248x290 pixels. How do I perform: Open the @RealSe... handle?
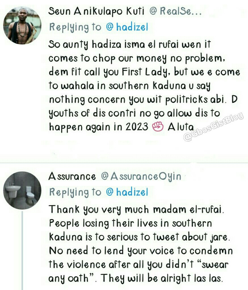pos(175,11)
